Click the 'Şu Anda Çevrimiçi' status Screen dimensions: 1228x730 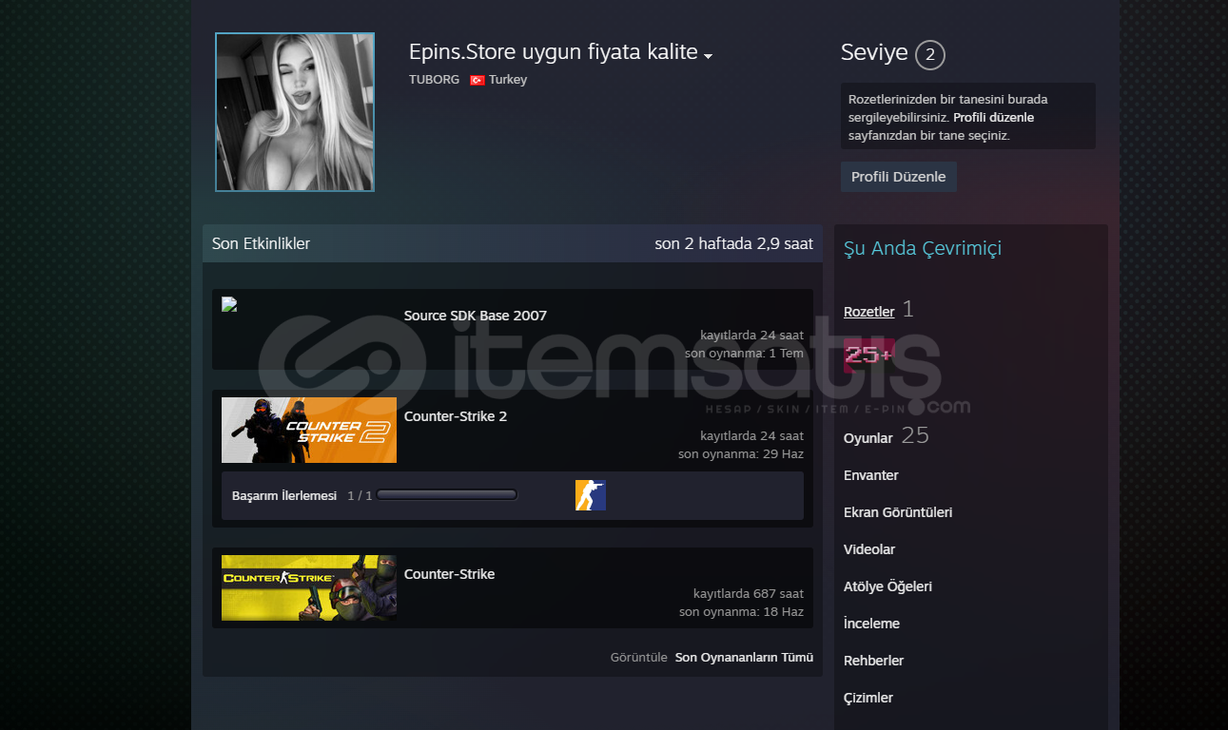click(923, 248)
